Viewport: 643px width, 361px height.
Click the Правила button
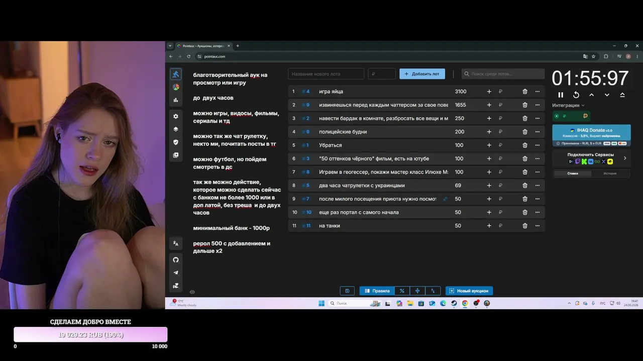[x=377, y=291]
